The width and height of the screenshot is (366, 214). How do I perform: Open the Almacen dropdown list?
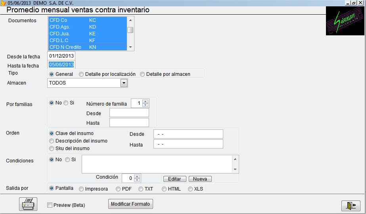tap(124, 83)
